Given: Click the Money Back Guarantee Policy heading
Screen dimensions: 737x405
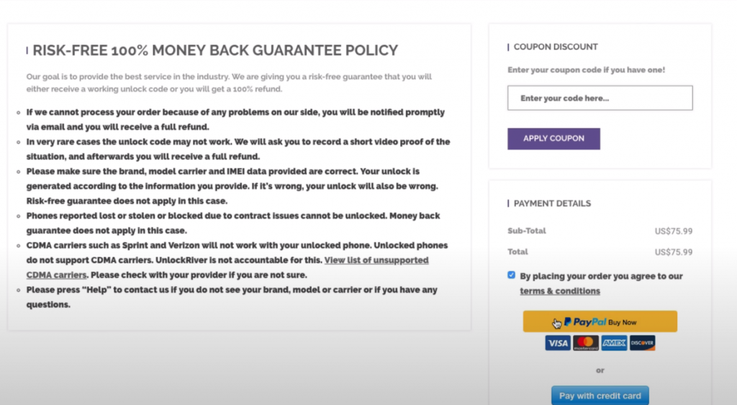Looking at the screenshot, I should tap(215, 50).
